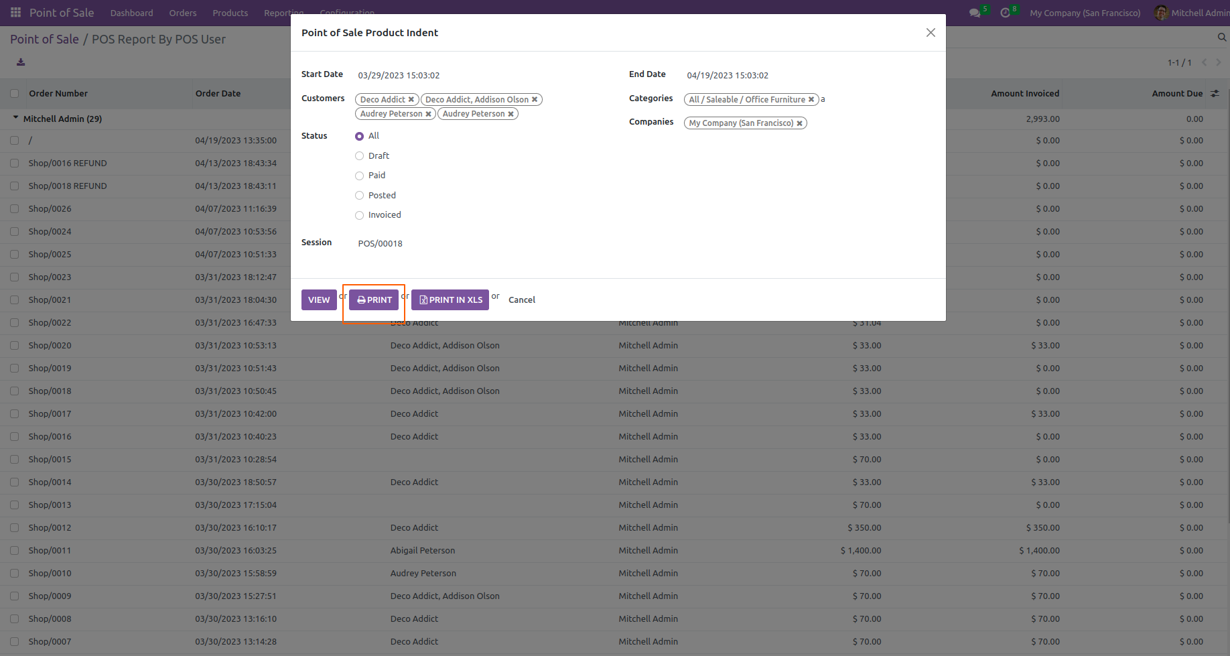The image size is (1230, 656).
Task: Select the Draft status radio button
Action: 360,156
